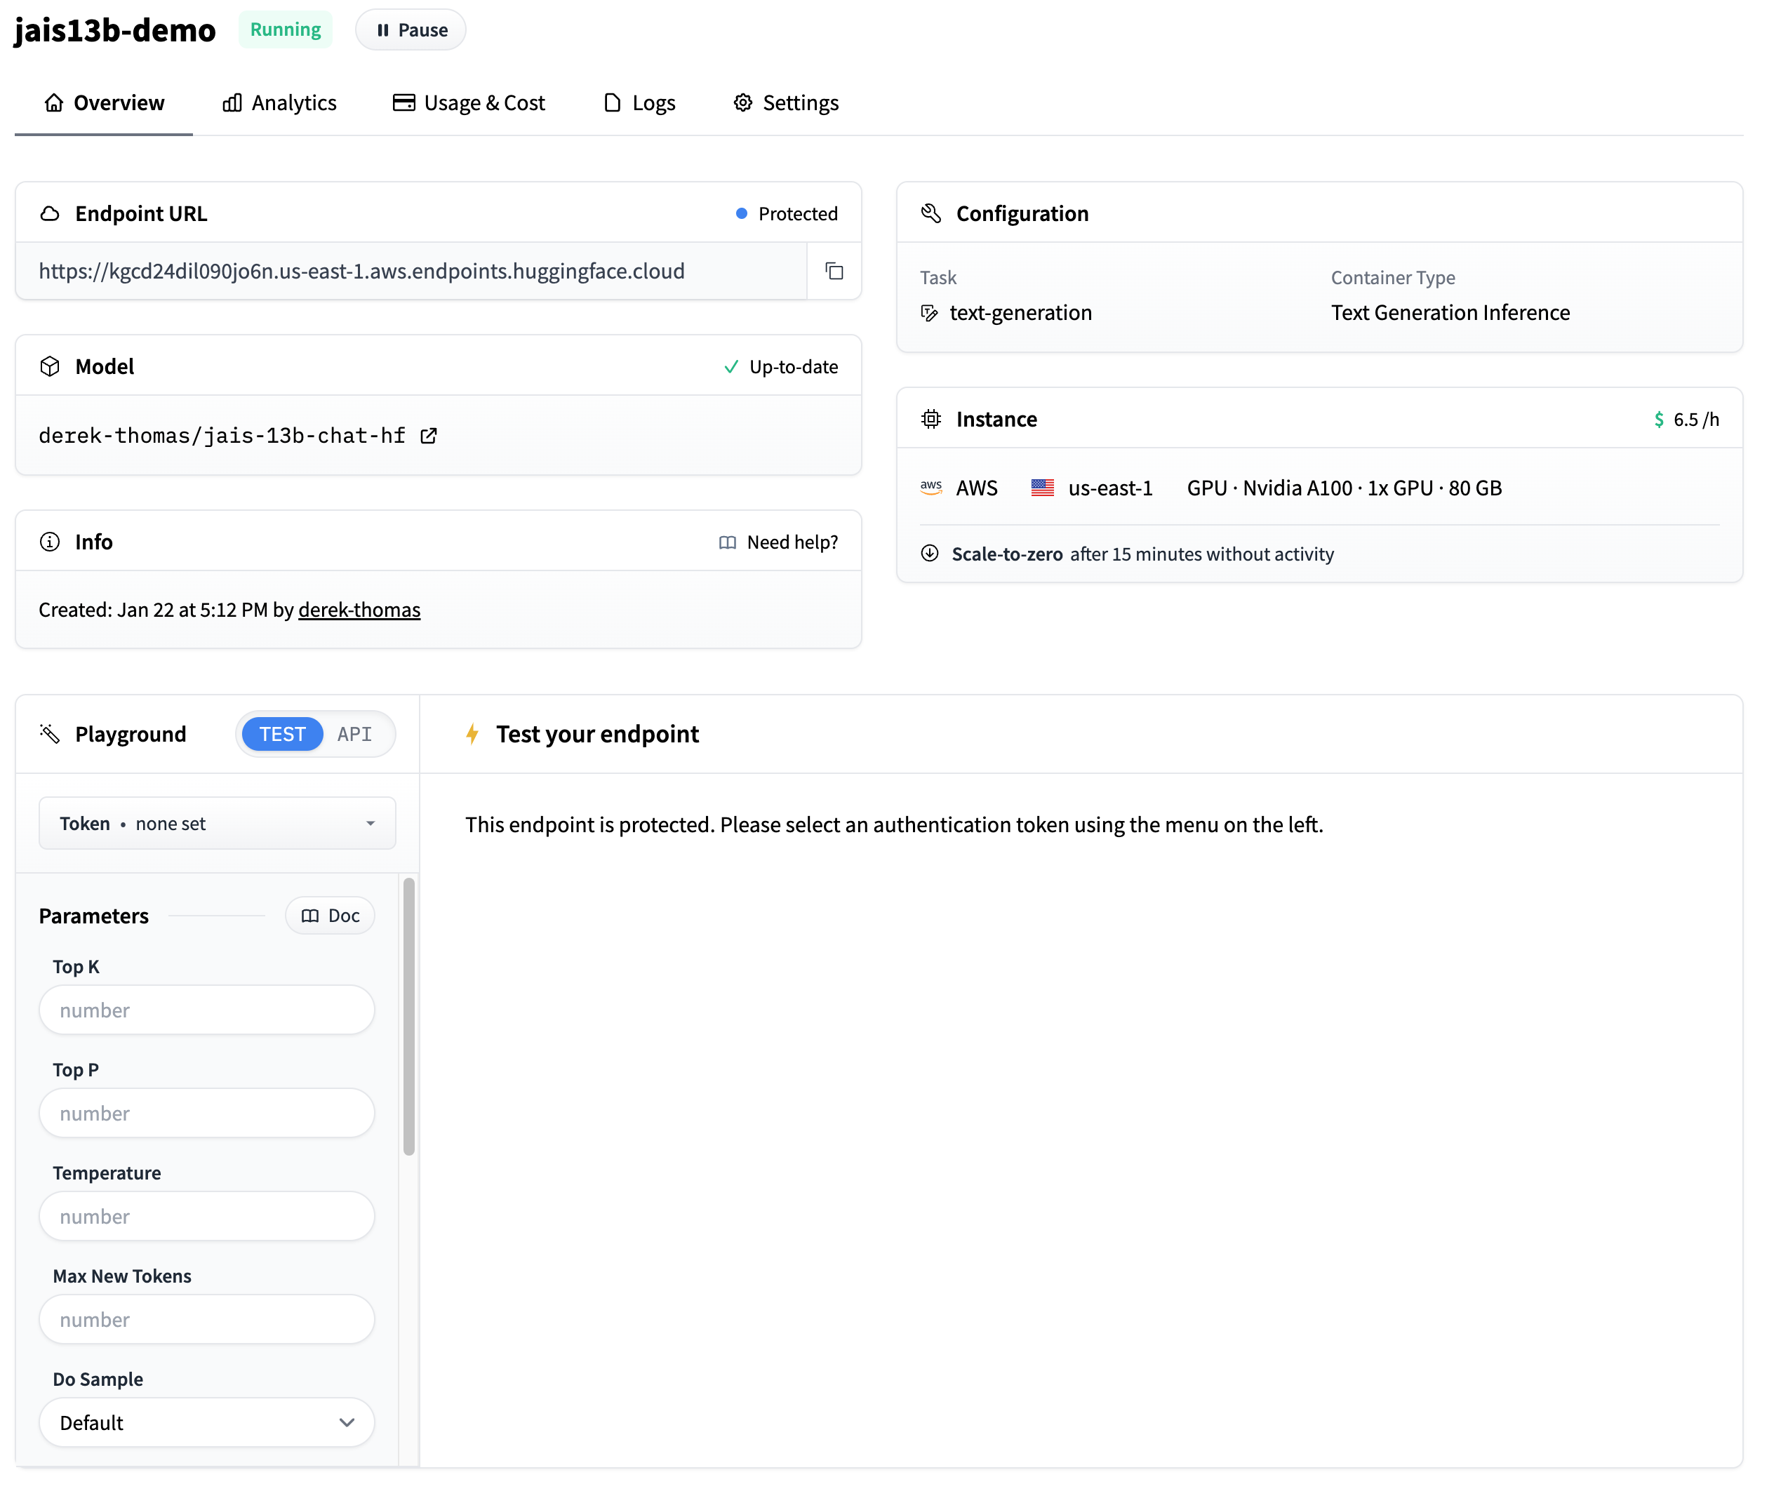Expand the Do Sample dropdown

pyautogui.click(x=207, y=1423)
